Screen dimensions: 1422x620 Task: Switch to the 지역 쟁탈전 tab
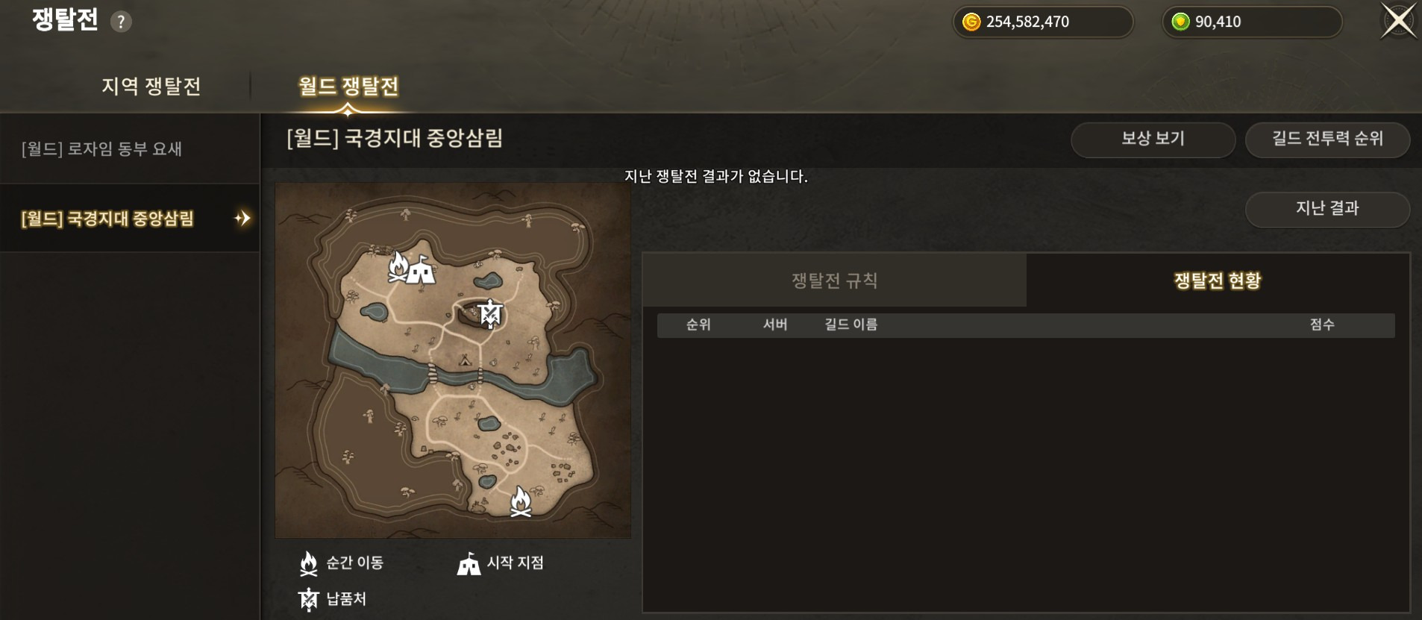(151, 86)
